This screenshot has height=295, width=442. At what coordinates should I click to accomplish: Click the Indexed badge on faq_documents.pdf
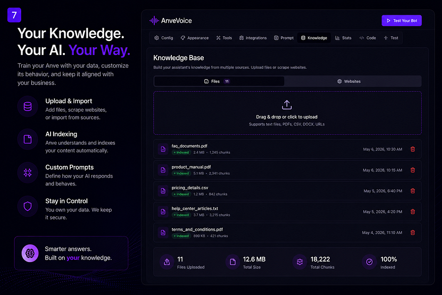coord(182,152)
